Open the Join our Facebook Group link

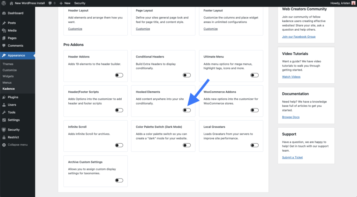pos(299,37)
